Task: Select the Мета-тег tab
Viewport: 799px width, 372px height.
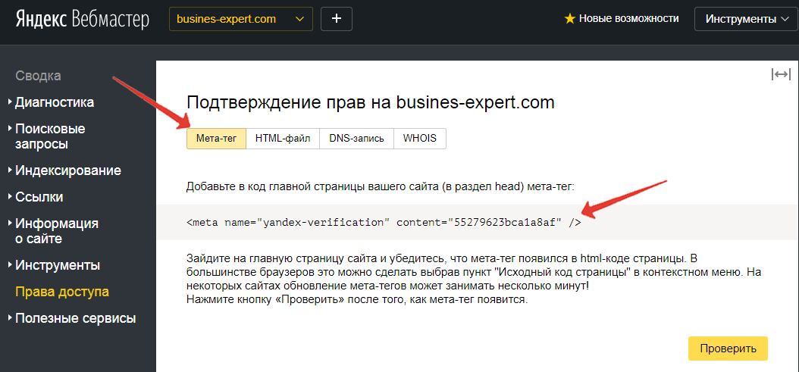Action: point(217,139)
